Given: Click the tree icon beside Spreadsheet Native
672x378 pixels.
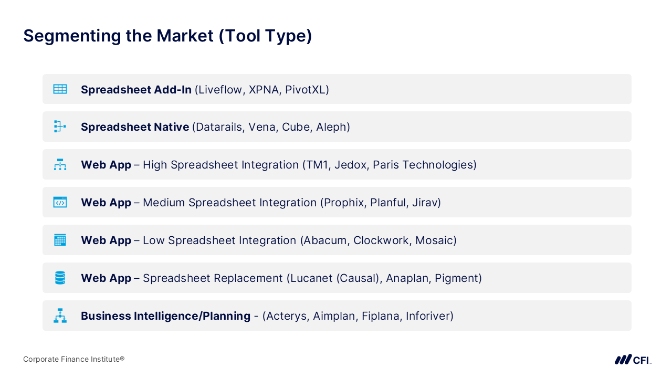Looking at the screenshot, I should click(x=60, y=127).
